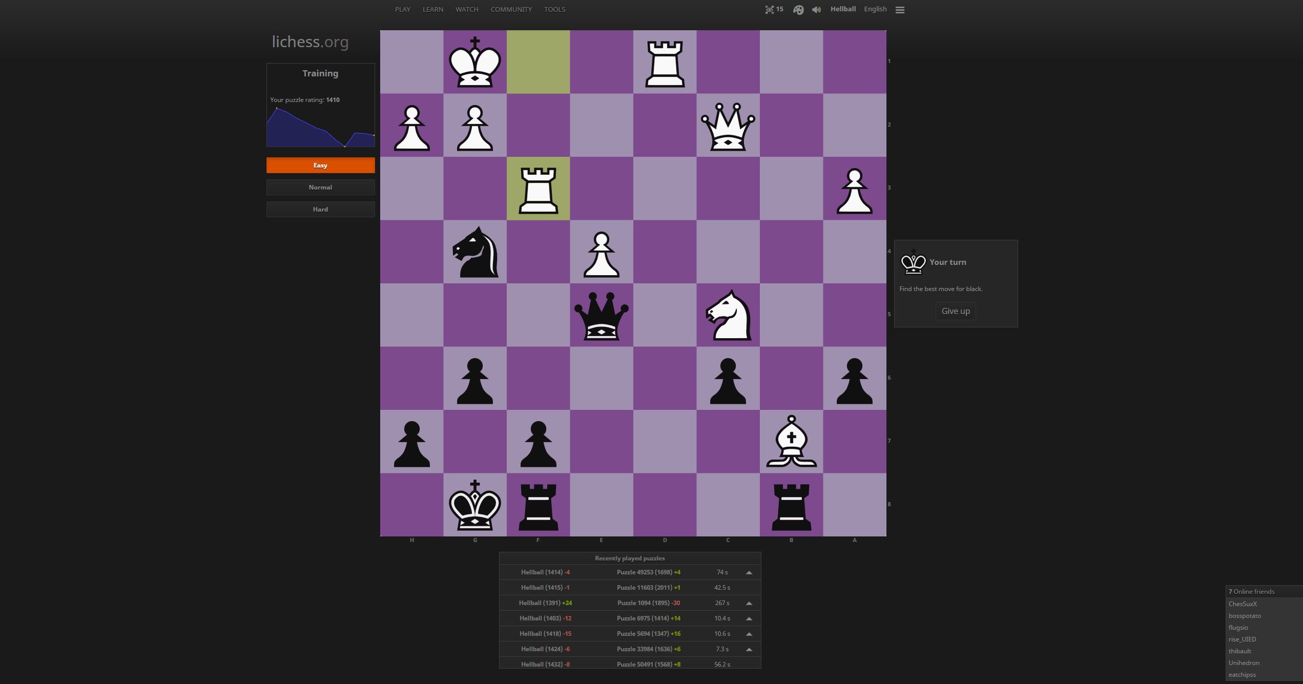Screen dimensions: 1303x684
Task: Click the Puzzle 49253 row entry
Action: coord(630,572)
